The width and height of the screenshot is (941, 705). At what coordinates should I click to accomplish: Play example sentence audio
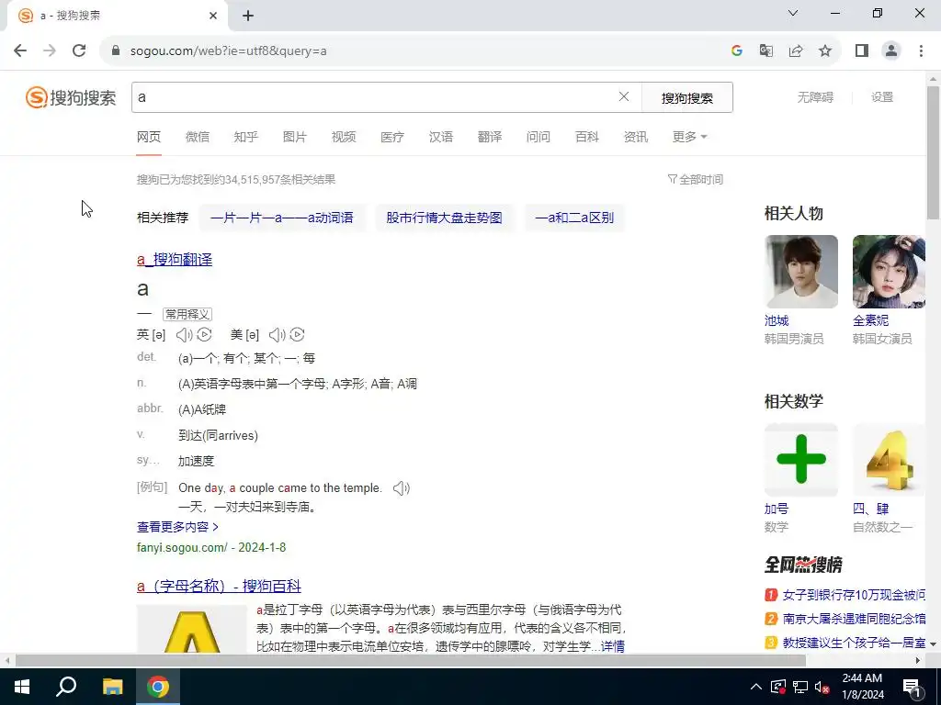[x=402, y=488]
